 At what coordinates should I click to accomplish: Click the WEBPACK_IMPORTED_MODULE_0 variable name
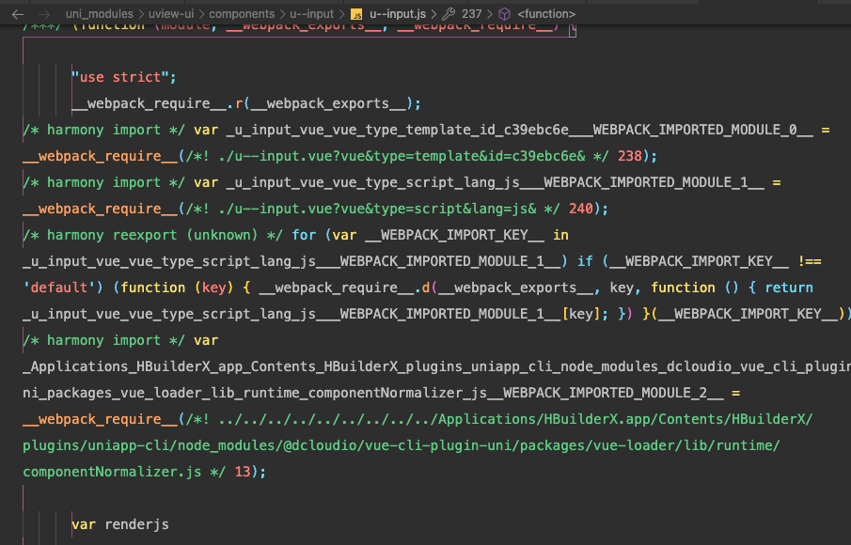[520, 131]
